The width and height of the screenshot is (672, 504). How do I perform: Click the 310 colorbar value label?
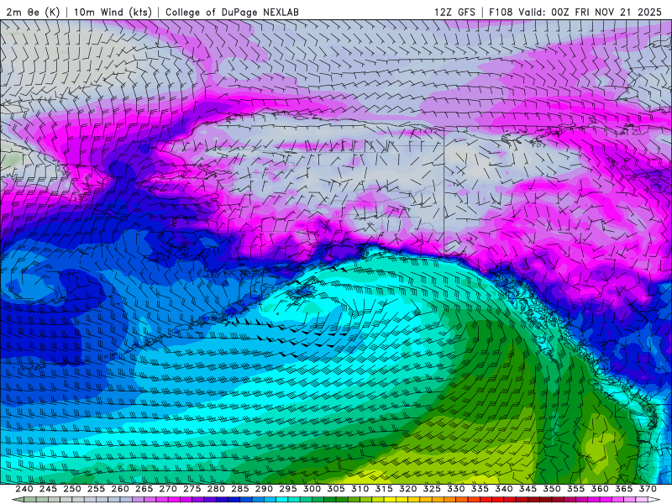(x=360, y=489)
